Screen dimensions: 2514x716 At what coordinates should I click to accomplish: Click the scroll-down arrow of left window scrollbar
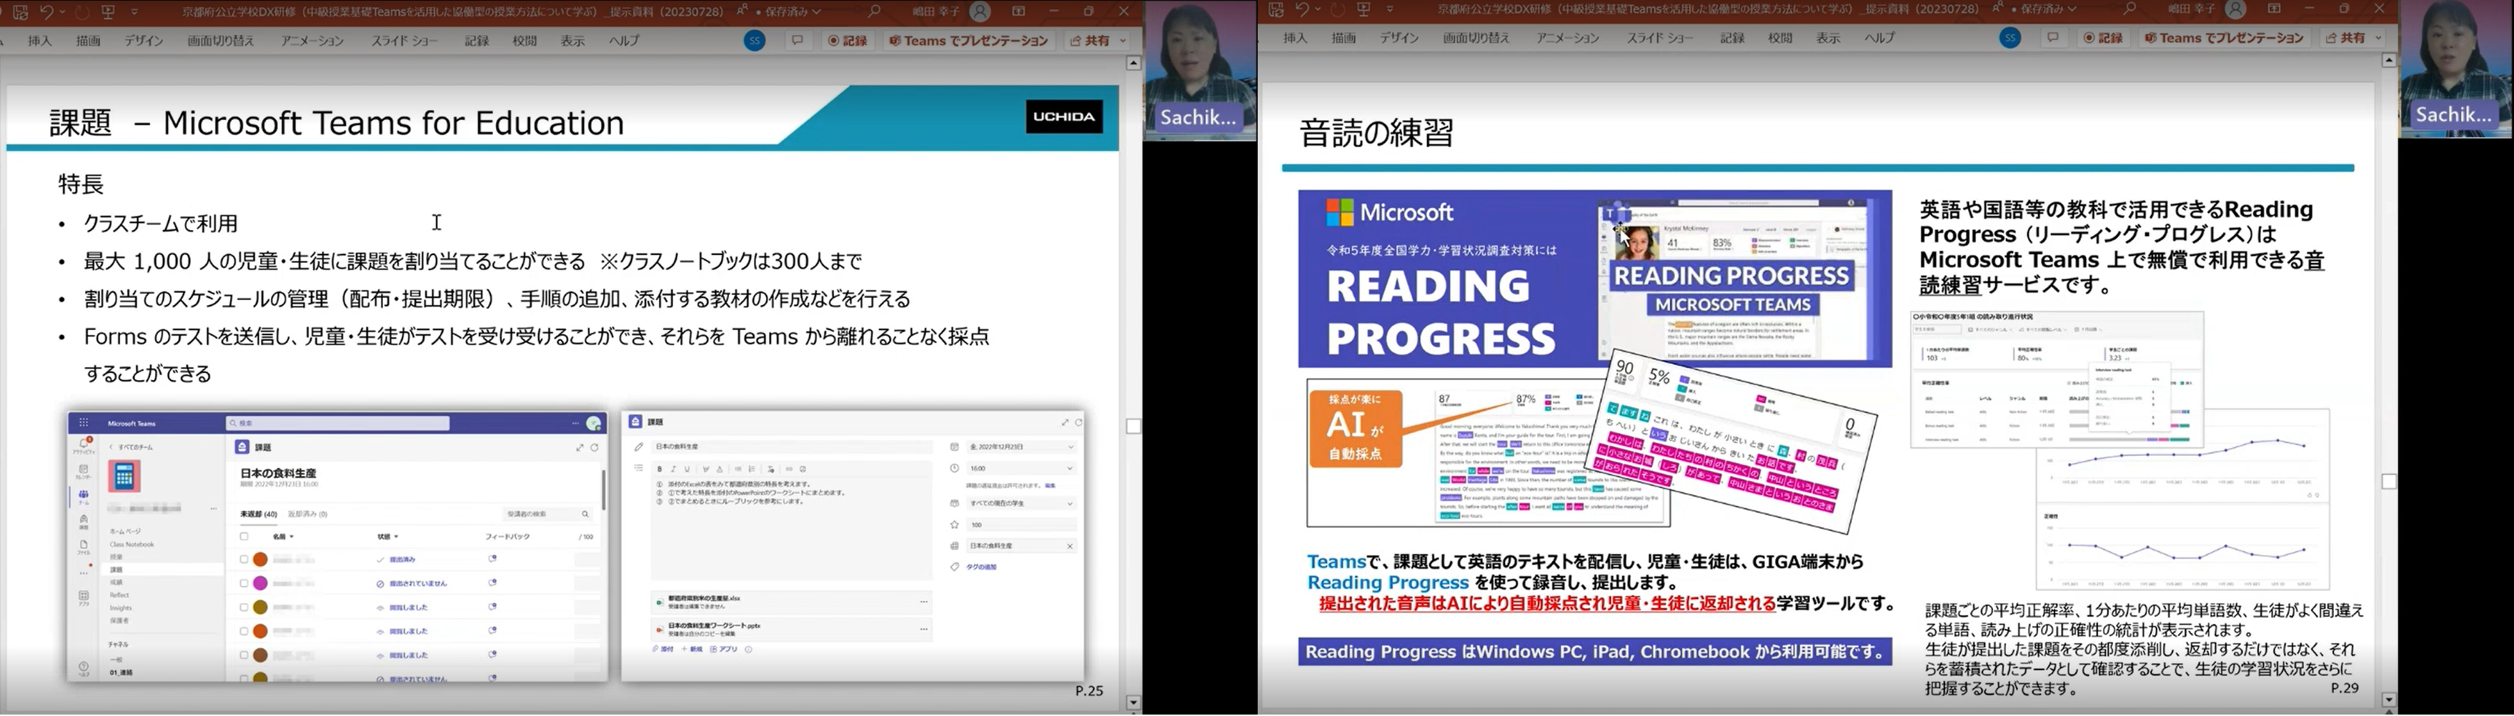click(1133, 702)
